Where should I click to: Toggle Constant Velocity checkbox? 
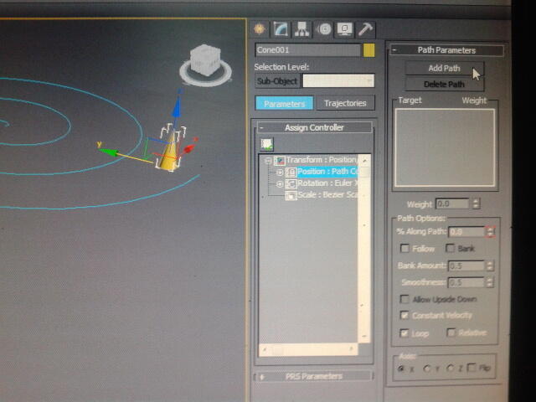tap(404, 315)
